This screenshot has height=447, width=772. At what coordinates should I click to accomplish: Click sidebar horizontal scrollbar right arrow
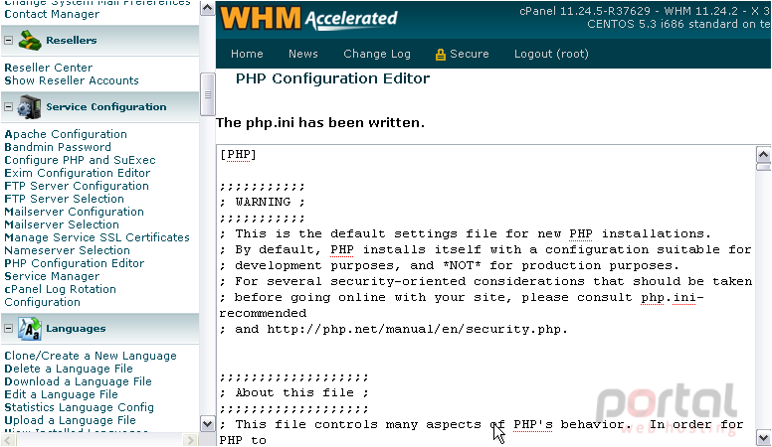click(x=190, y=440)
